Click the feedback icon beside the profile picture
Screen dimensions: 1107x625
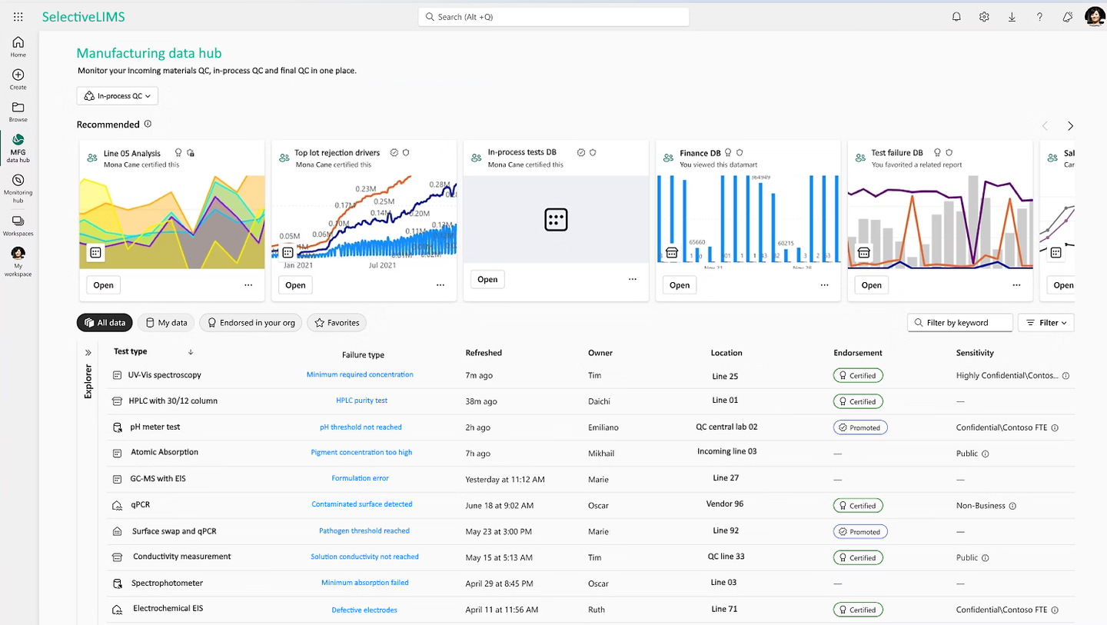coord(1067,17)
